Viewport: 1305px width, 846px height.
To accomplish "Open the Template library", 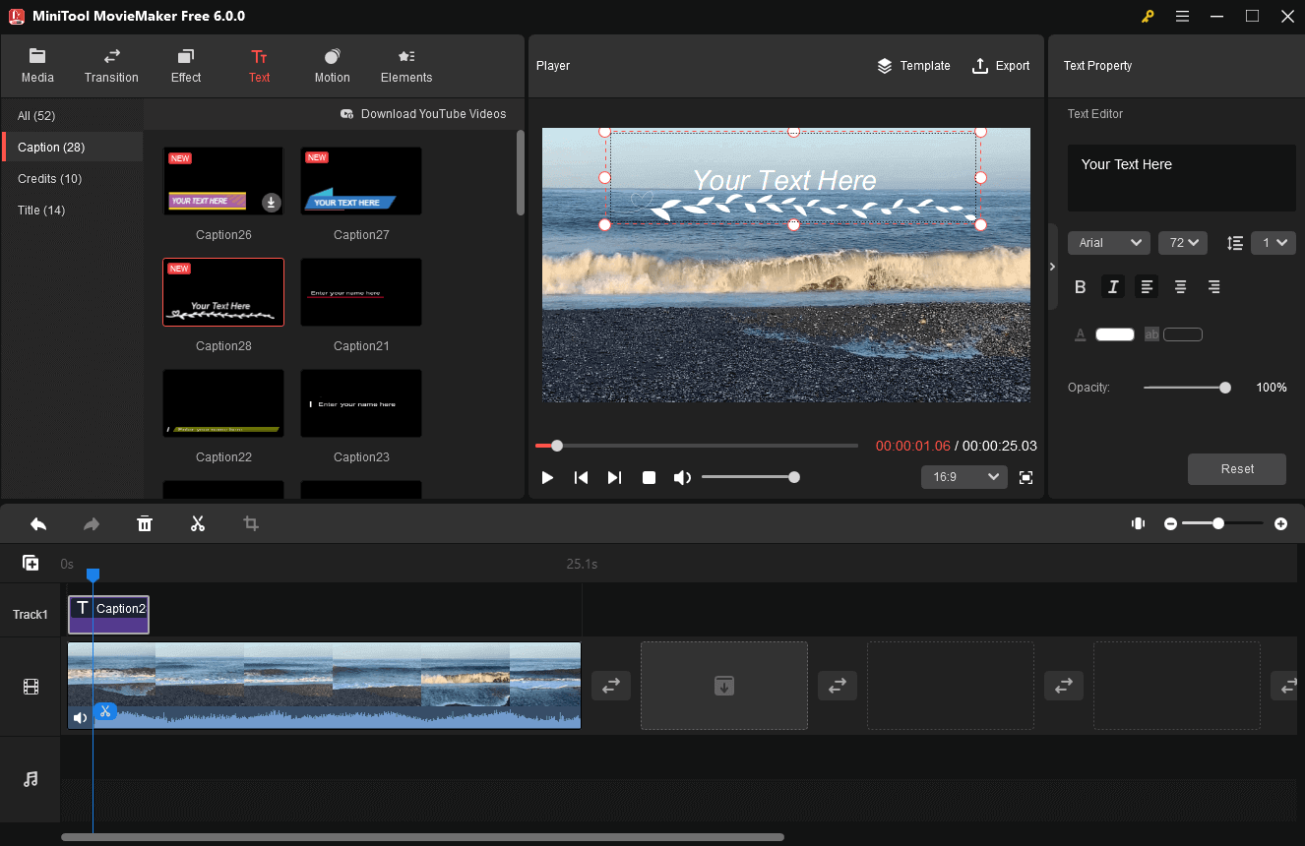I will [913, 66].
